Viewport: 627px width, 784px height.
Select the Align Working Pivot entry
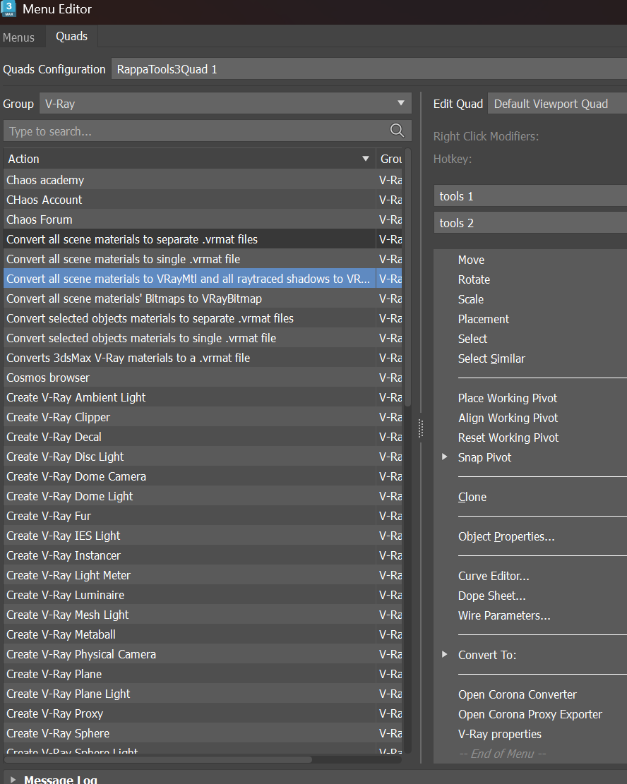tap(508, 418)
